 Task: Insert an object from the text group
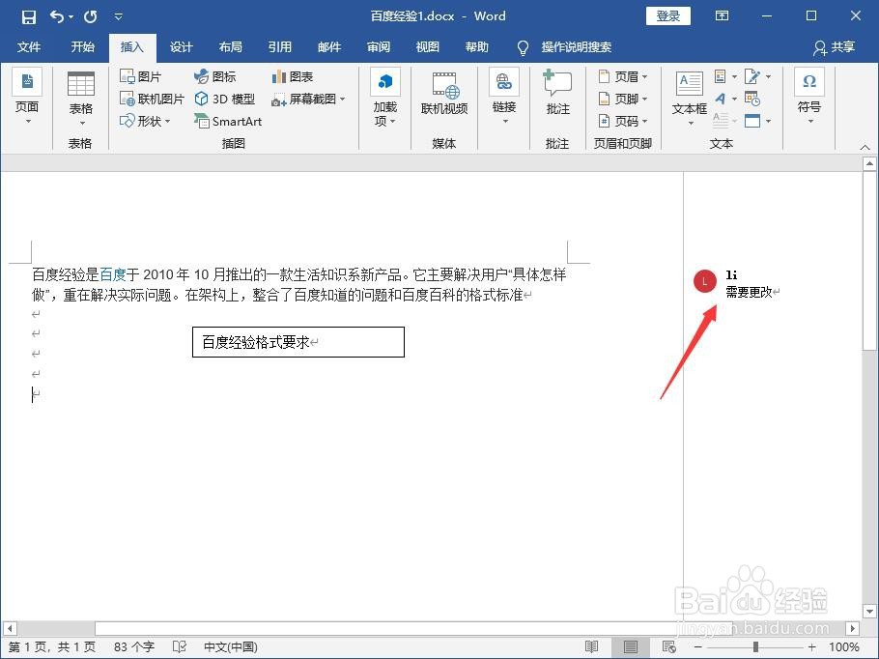pos(752,121)
